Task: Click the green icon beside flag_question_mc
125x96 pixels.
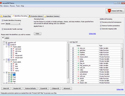Action: click(78, 65)
